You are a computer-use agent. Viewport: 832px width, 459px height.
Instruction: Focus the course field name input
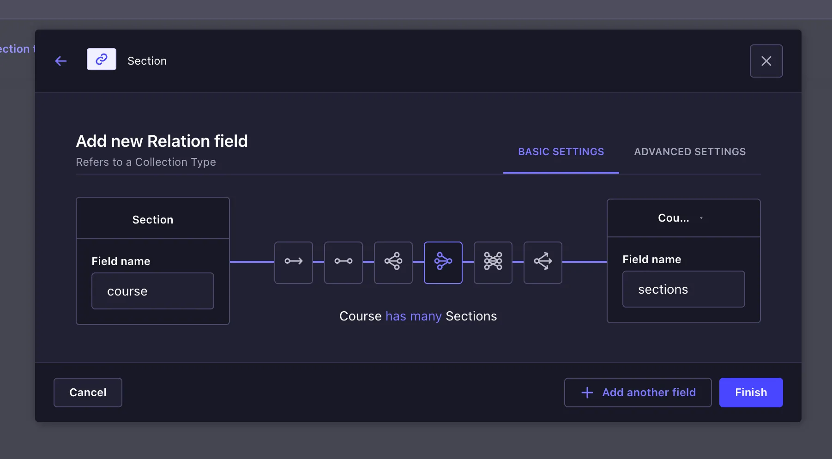coord(153,291)
